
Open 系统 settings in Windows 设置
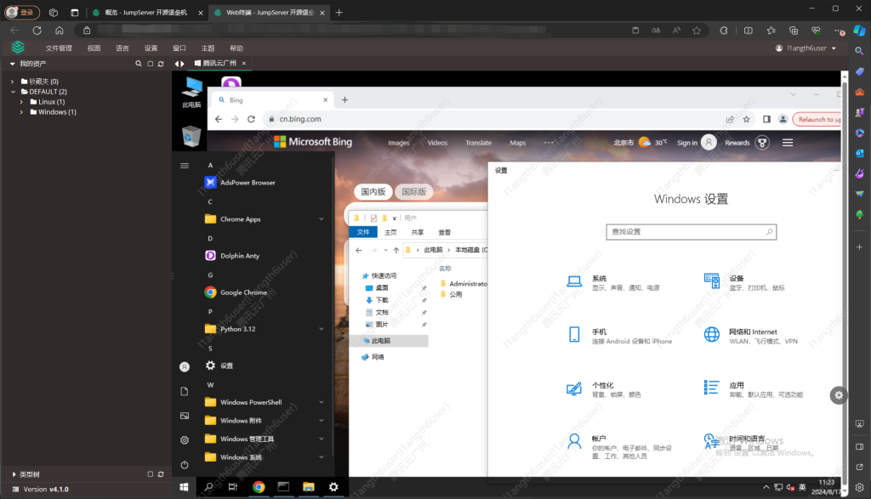click(x=595, y=281)
